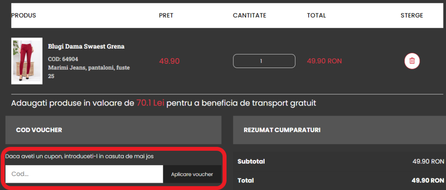Viewport: 446px width, 190px height.
Task: Click the Marimi Jeans, pantaloni, fuste text
Action: click(89, 68)
